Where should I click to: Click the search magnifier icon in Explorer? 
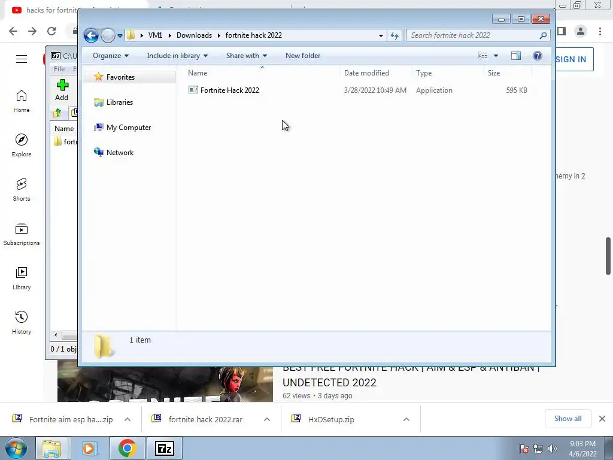543,35
